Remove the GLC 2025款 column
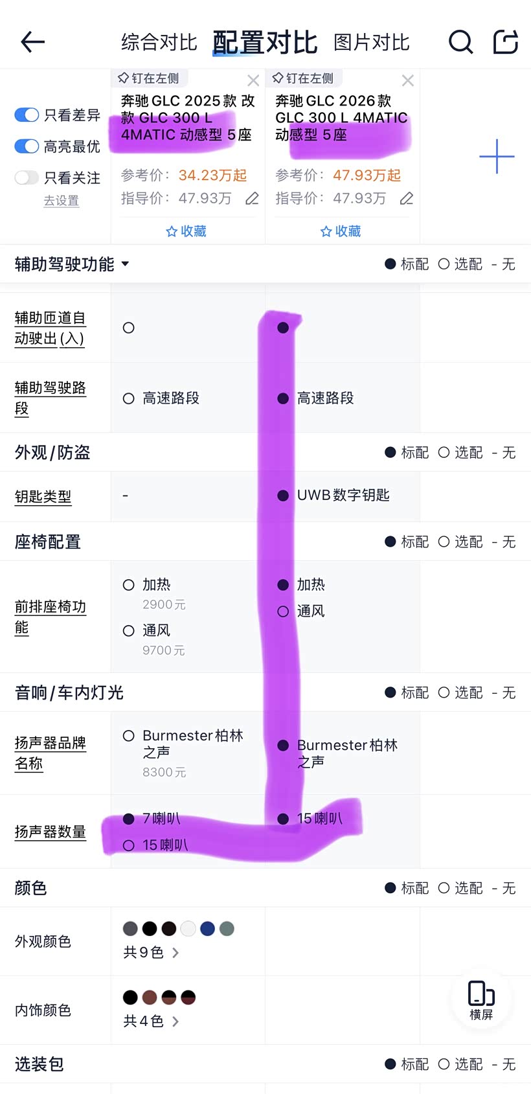This screenshot has height=1094, width=531. pos(253,81)
